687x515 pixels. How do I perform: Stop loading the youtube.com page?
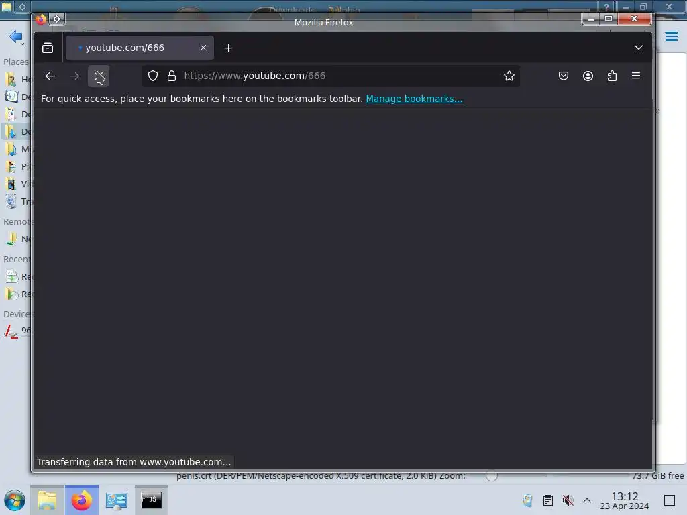(x=99, y=76)
